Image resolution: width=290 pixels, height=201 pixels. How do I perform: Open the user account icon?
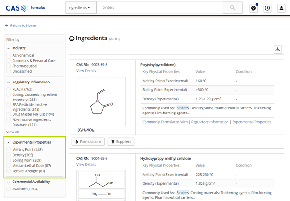coord(281,8)
